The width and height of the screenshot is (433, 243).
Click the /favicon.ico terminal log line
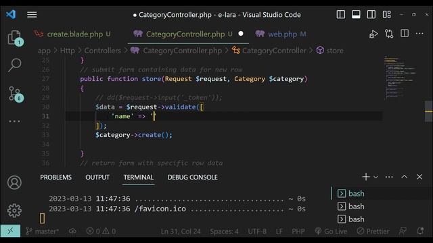click(177, 209)
